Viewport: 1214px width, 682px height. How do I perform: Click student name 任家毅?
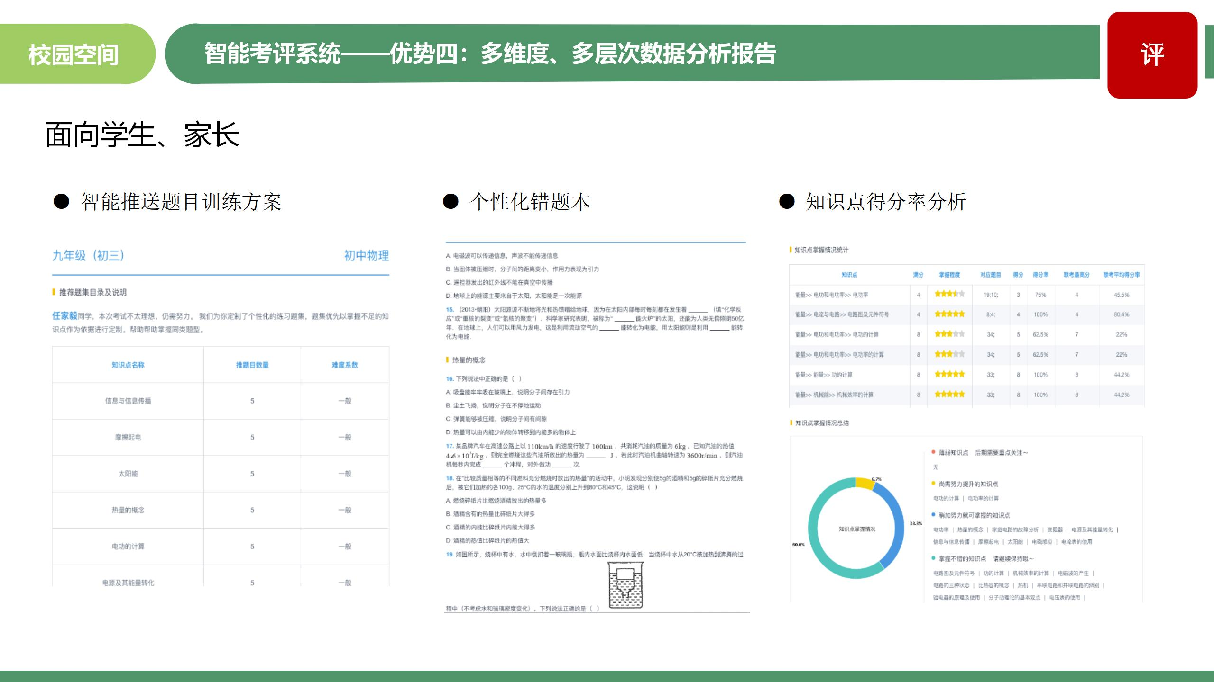point(64,316)
